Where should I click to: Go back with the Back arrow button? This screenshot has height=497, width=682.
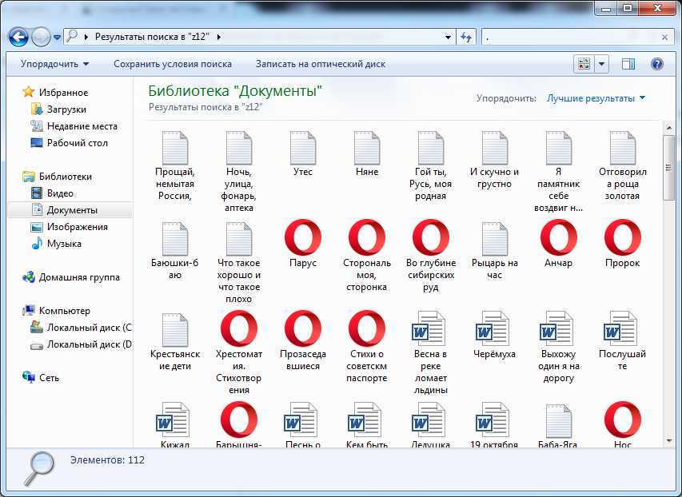18,38
